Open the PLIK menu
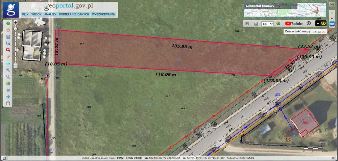 (25, 15)
